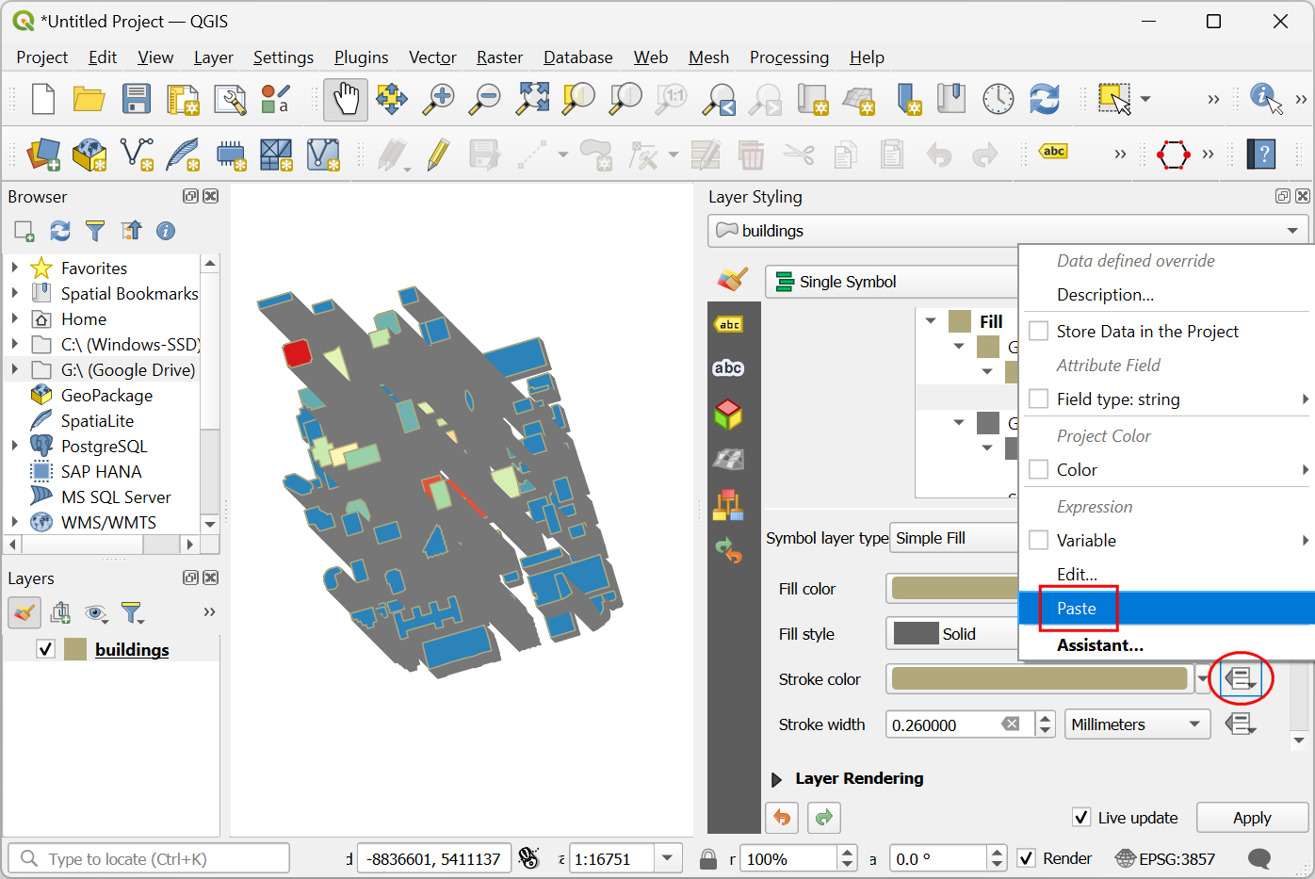This screenshot has width=1315, height=879.
Task: Choose Paste from the context menu
Action: click(x=1077, y=609)
